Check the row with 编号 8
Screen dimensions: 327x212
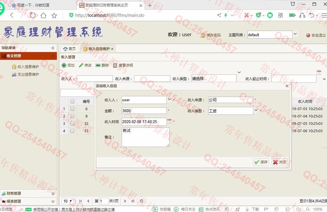click(72, 116)
